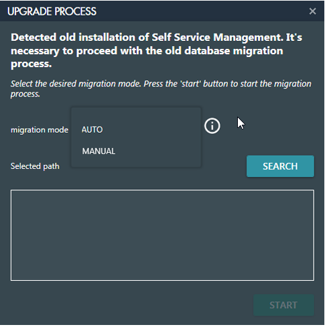Click the italic migration instruction text
This screenshot has width=325, height=327.
[161, 88]
